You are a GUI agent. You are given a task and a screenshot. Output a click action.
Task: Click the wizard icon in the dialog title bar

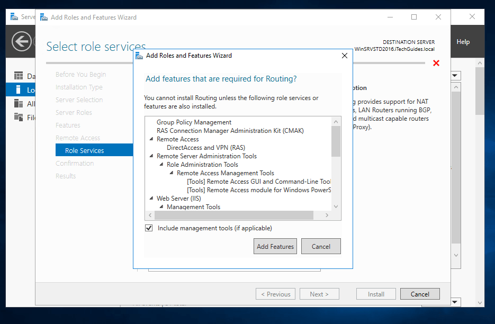pyautogui.click(x=140, y=56)
